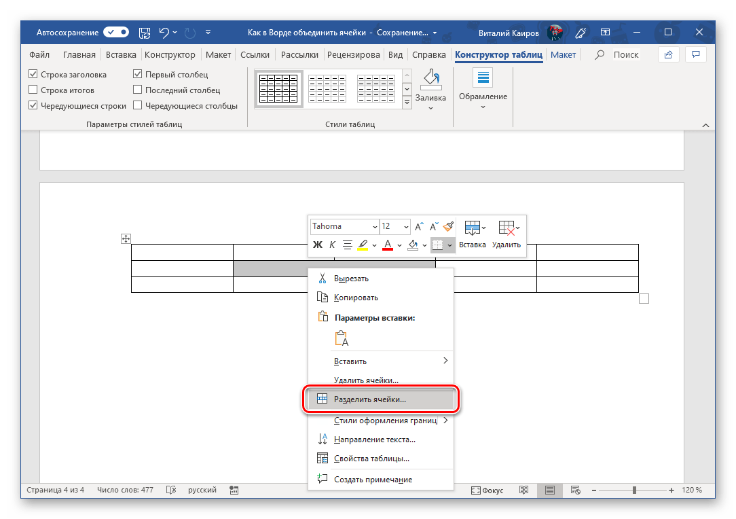Viewport: 736px width, 519px height.
Task: Choose Разделить ячейки from context menu
Action: tap(381, 399)
